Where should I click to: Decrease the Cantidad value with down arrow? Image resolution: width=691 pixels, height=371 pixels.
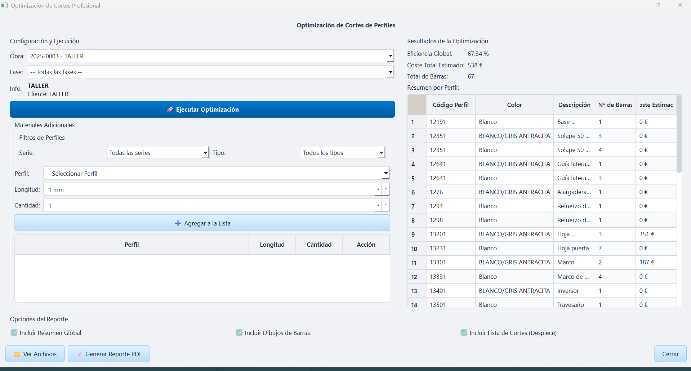coord(386,205)
